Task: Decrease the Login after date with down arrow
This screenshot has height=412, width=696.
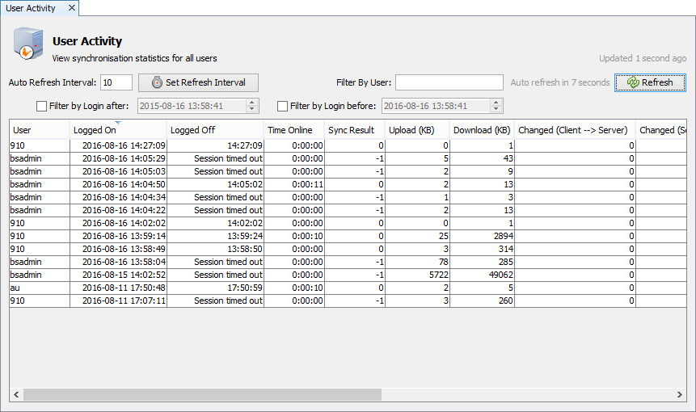Action: coord(252,109)
